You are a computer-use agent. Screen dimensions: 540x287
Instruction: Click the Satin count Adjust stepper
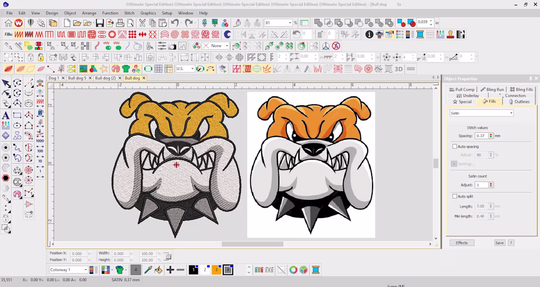click(491, 185)
